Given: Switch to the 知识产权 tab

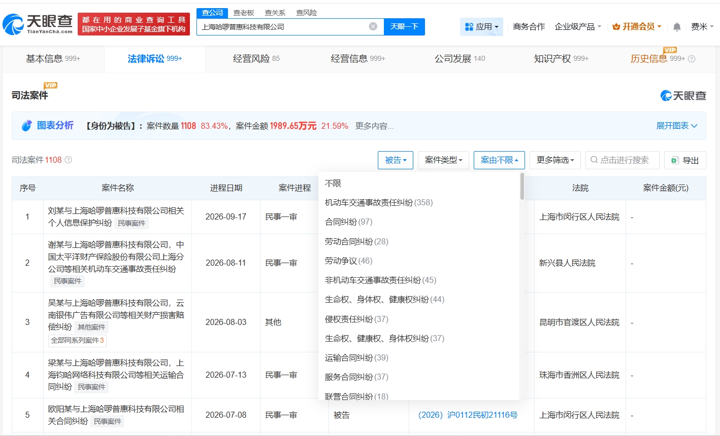Looking at the screenshot, I should pyautogui.click(x=561, y=59).
